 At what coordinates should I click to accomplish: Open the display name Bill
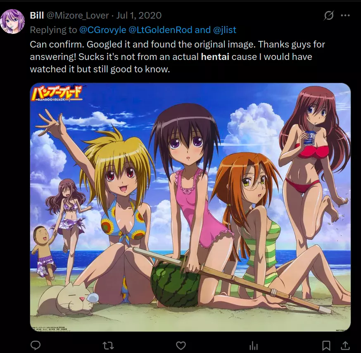[x=37, y=15]
